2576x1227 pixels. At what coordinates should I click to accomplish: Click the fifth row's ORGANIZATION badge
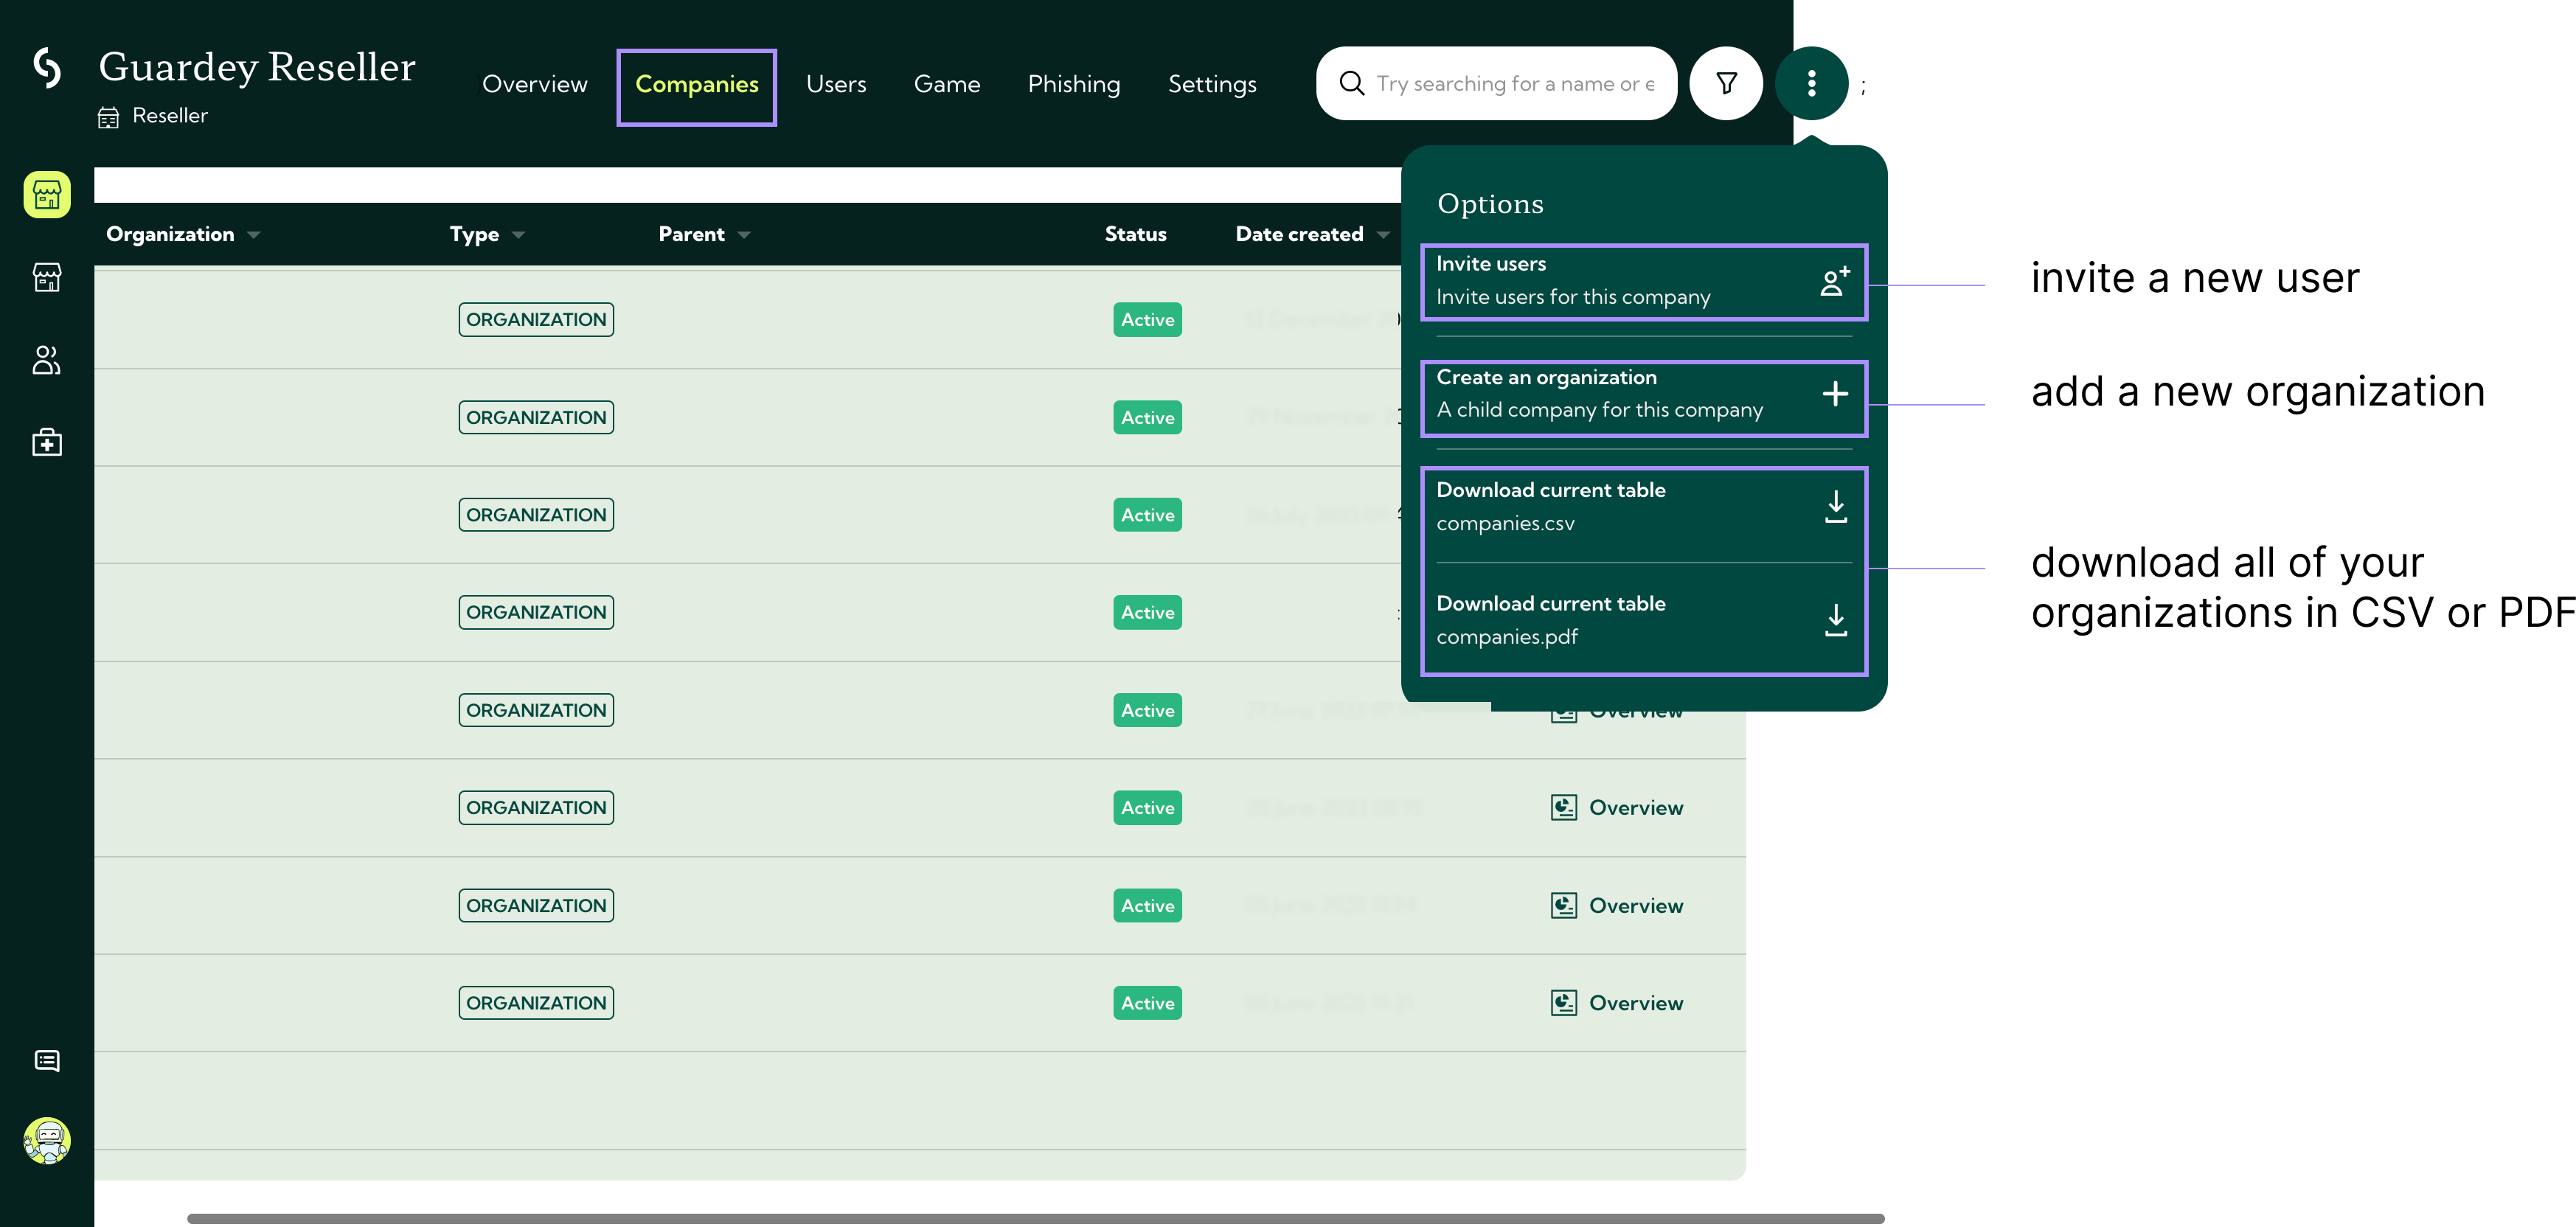point(536,711)
